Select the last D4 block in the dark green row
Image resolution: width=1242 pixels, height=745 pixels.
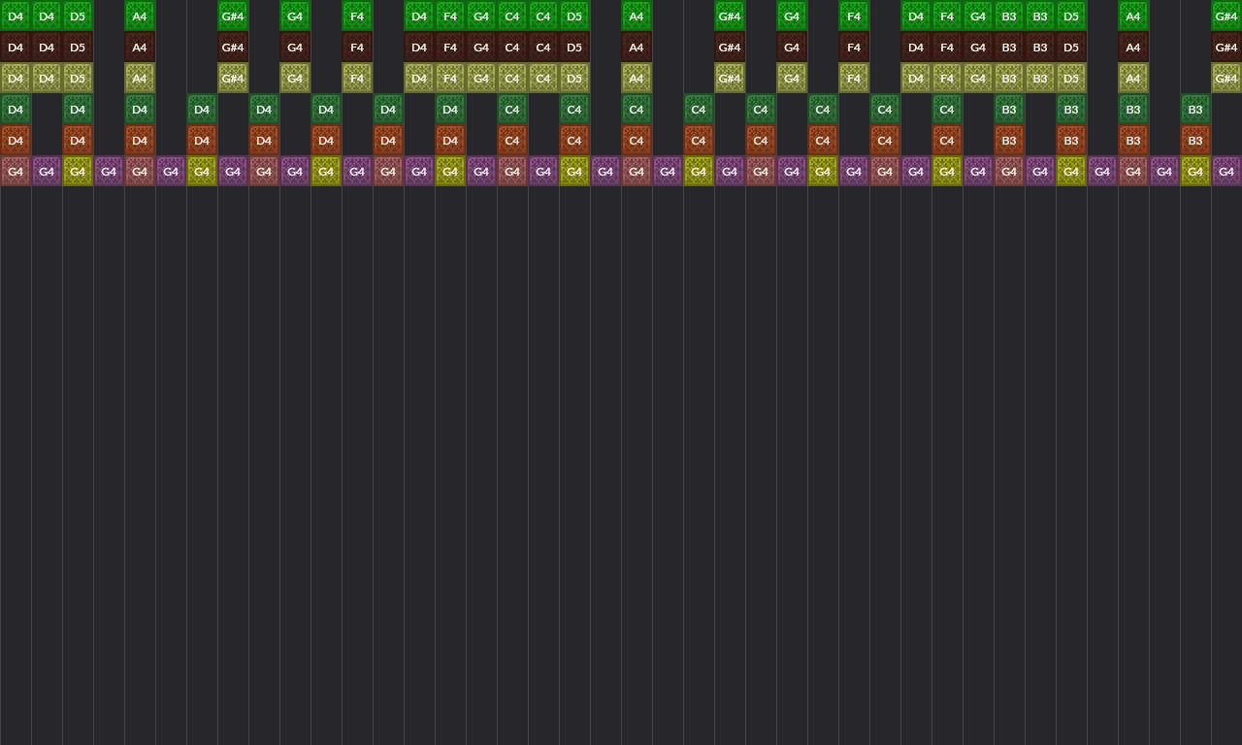click(x=450, y=110)
